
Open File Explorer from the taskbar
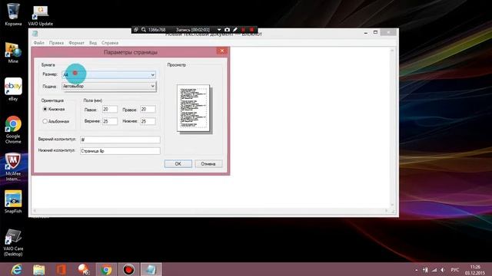[39, 269]
